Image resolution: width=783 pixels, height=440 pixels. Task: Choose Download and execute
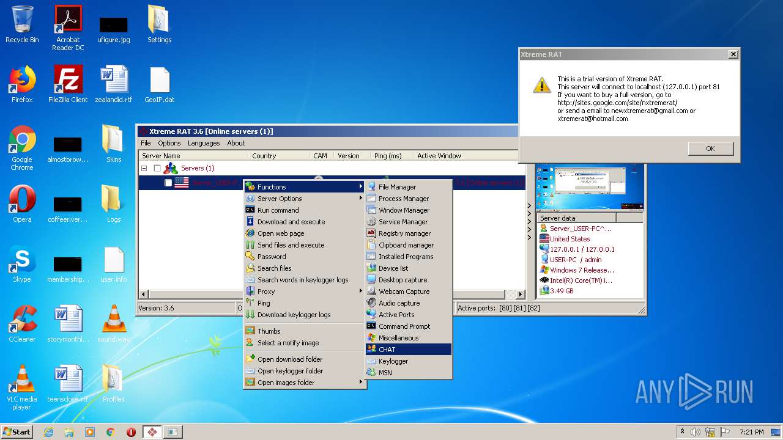tap(305, 222)
